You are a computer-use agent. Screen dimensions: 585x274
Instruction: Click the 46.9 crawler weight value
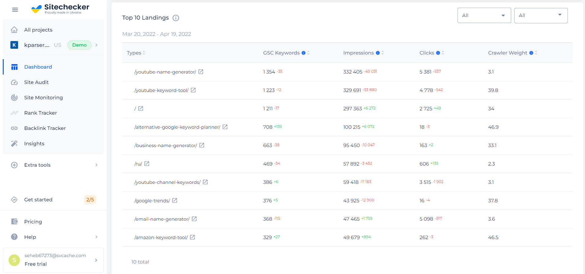click(493, 127)
